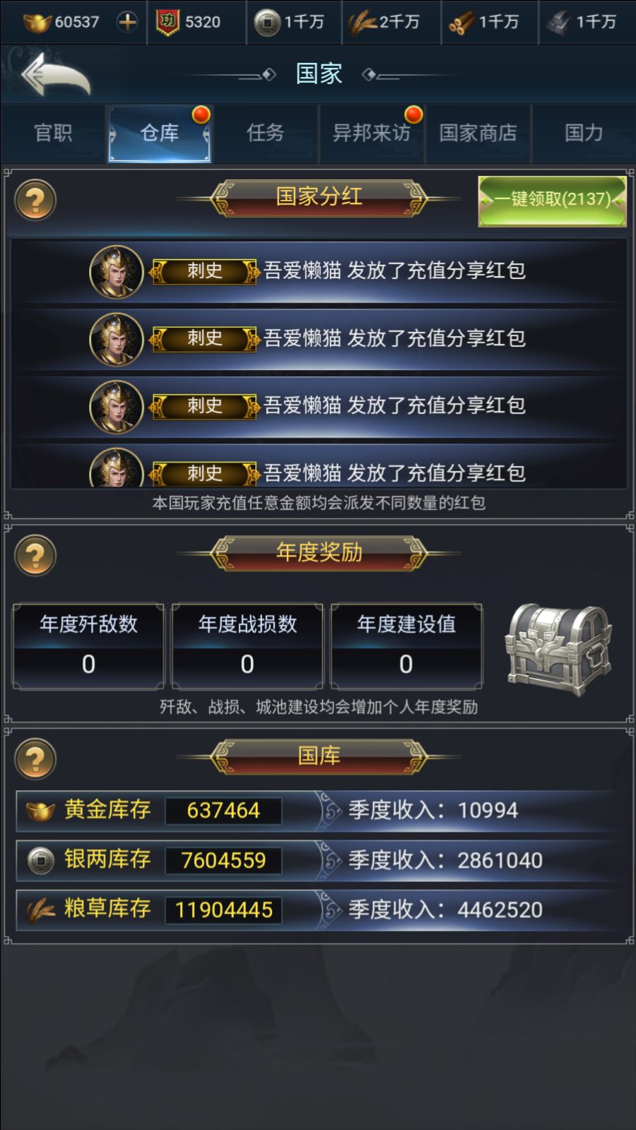Viewport: 636px width, 1130px height.
Task: Tap the wood logs resource icon
Action: tap(461, 23)
